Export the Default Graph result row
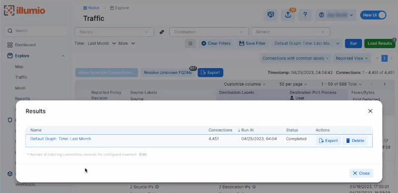Screen dimensions: 398x193 (x=328, y=140)
